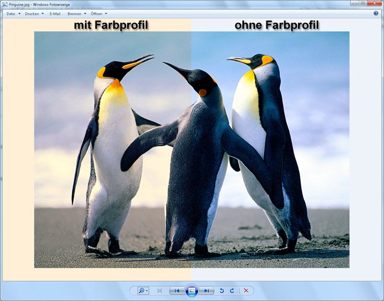Delete the photo with the red X
This screenshot has height=301, width=384.
246,290
